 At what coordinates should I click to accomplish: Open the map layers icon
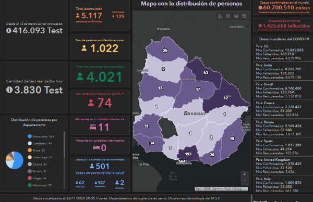click(236, 16)
